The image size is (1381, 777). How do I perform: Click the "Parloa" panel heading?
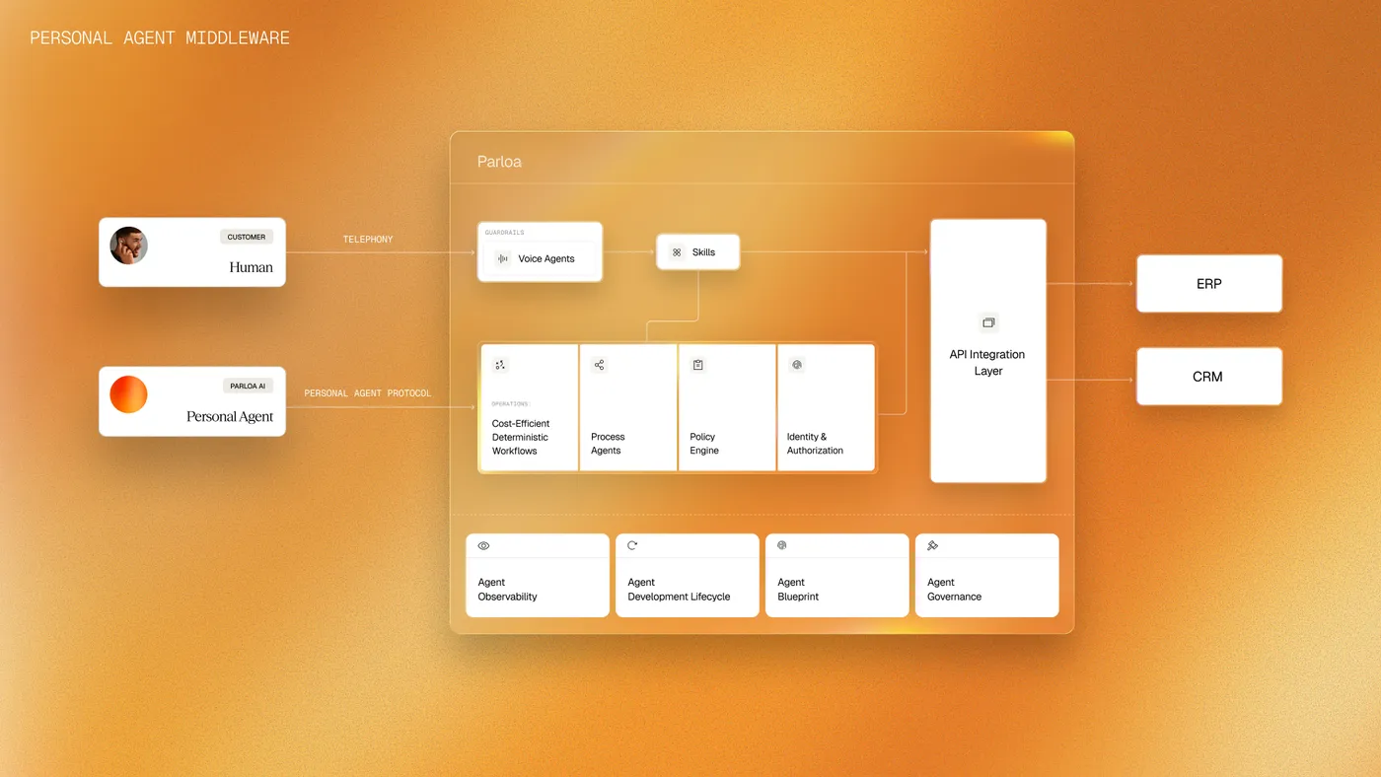(x=499, y=161)
